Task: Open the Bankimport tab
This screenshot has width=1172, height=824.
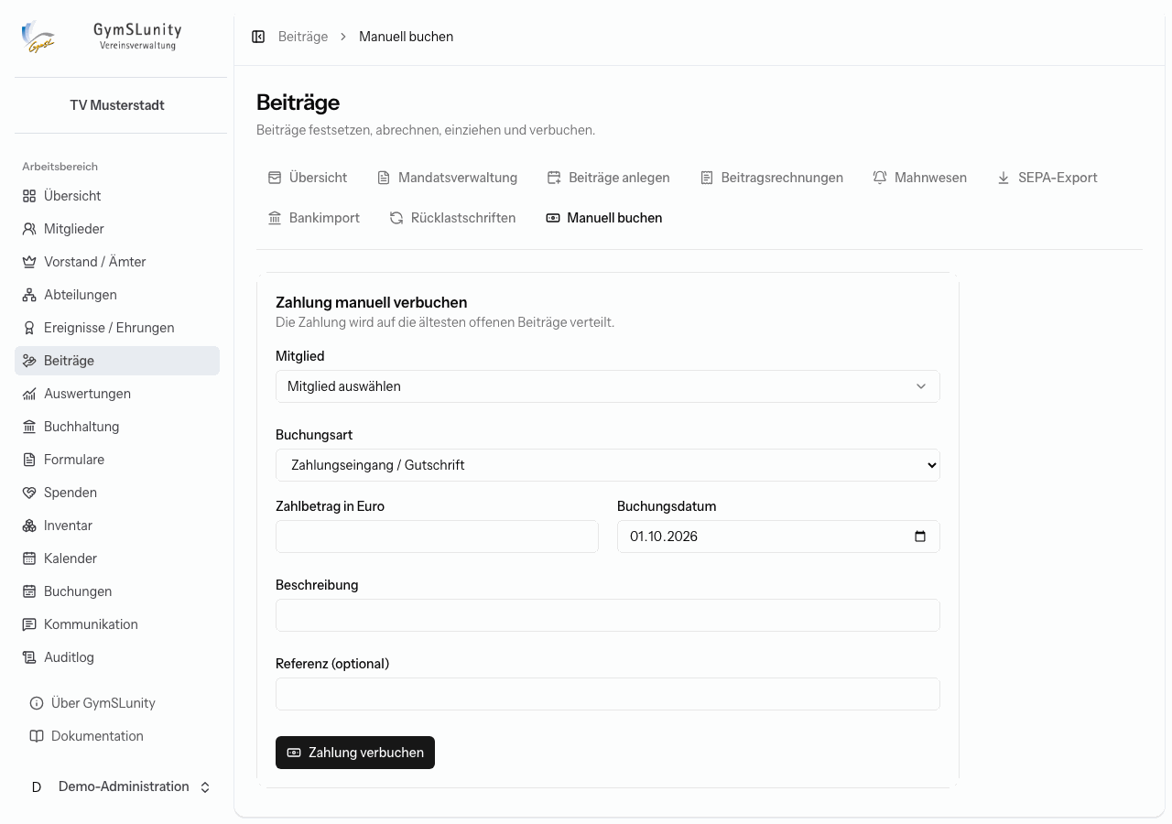Action: pos(313,218)
